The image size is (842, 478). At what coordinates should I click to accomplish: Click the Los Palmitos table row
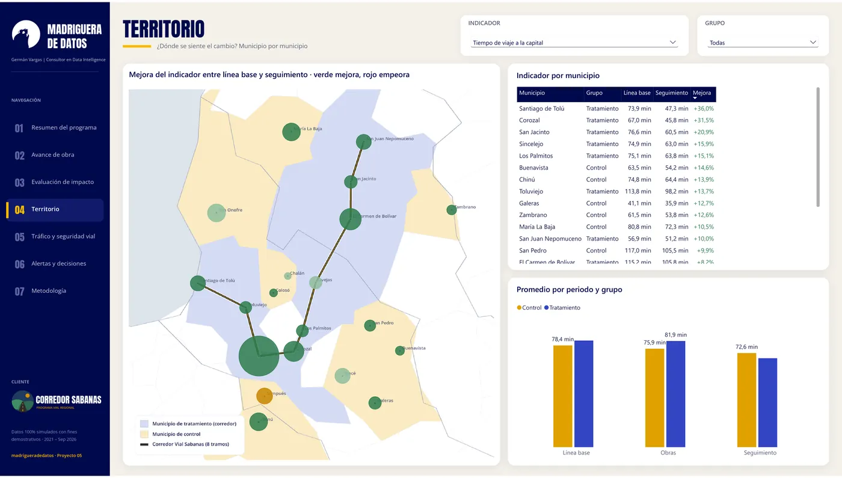click(x=616, y=156)
